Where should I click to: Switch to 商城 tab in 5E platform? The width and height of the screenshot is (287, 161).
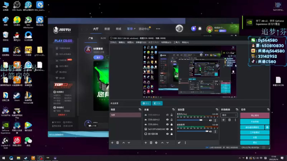pyautogui.click(x=118, y=29)
